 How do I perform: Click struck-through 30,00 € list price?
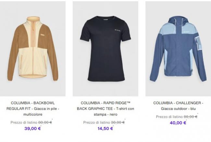click(118, 122)
